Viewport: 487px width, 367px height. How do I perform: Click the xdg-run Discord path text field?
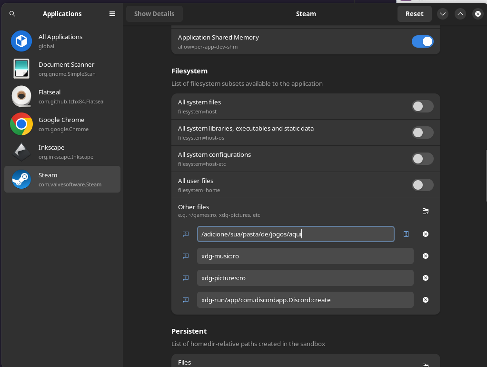305,300
